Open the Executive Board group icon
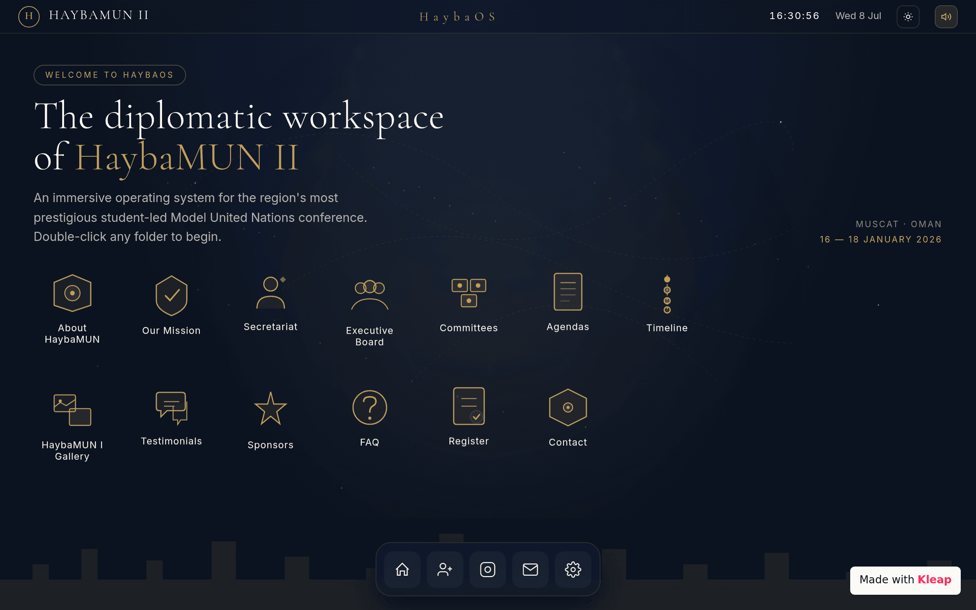The height and width of the screenshot is (610, 976). pyautogui.click(x=369, y=295)
